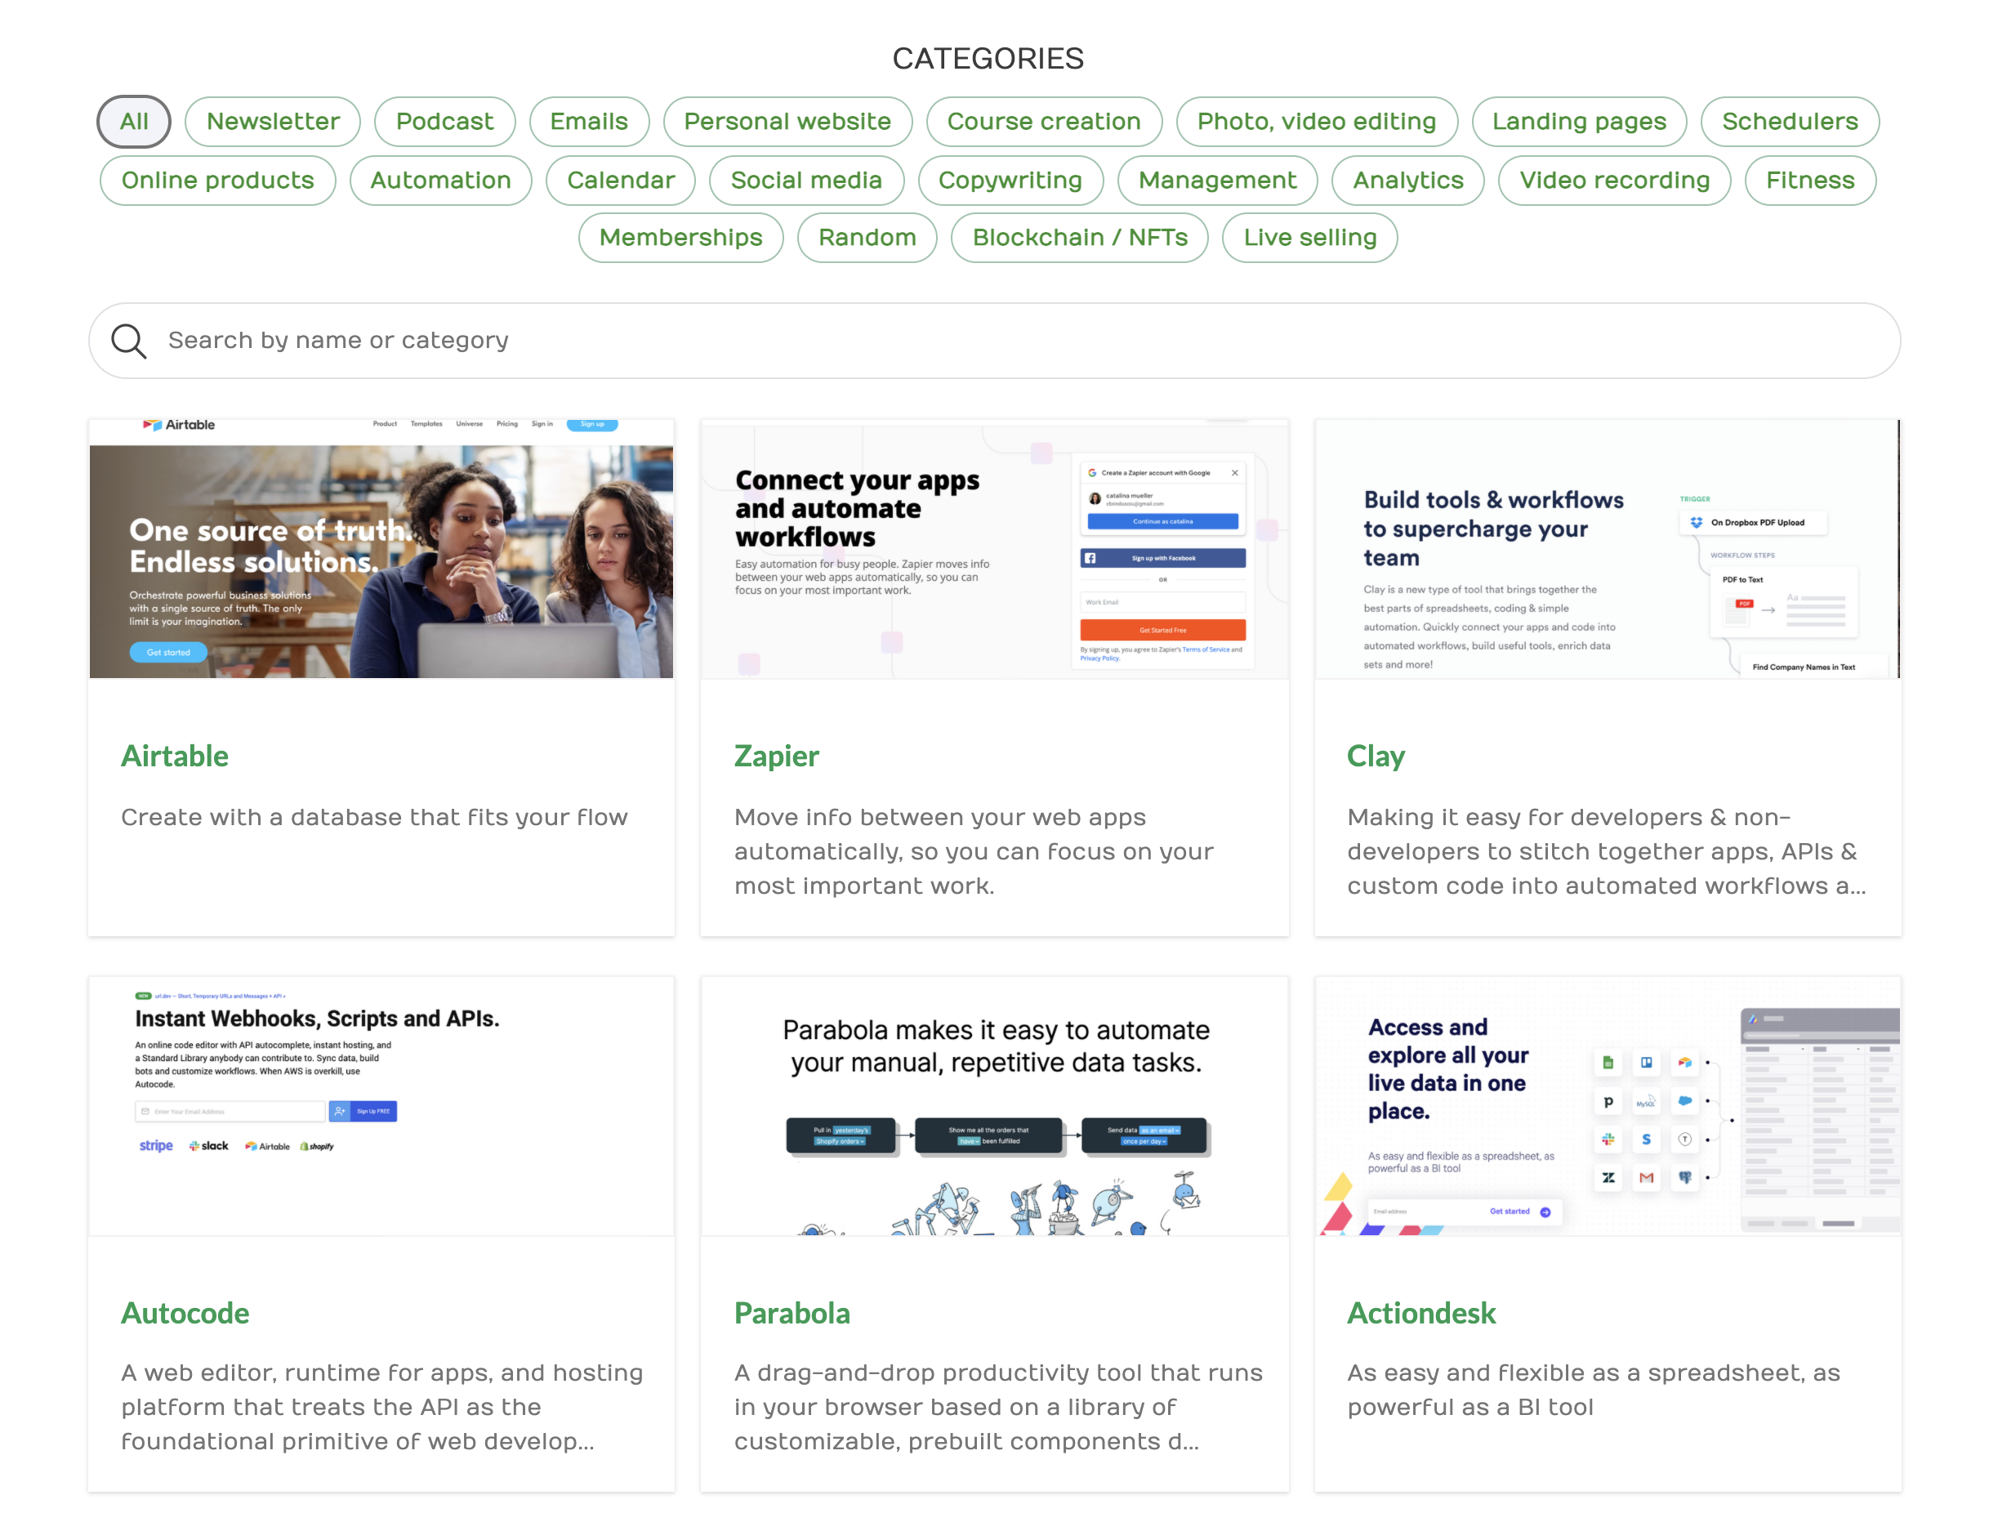1998x1531 pixels.
Task: Click the Autocode preview image
Action: click(381, 1105)
